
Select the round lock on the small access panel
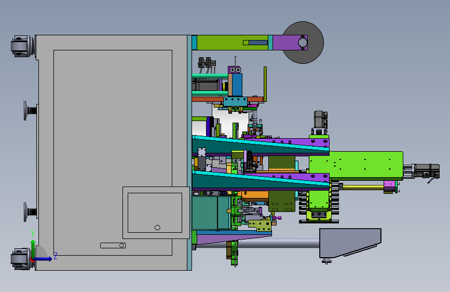pos(157,228)
